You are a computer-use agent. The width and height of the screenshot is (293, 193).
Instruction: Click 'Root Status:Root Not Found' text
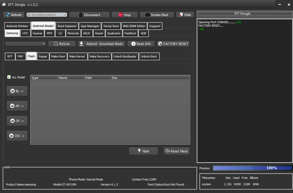pyautogui.click(x=166, y=184)
